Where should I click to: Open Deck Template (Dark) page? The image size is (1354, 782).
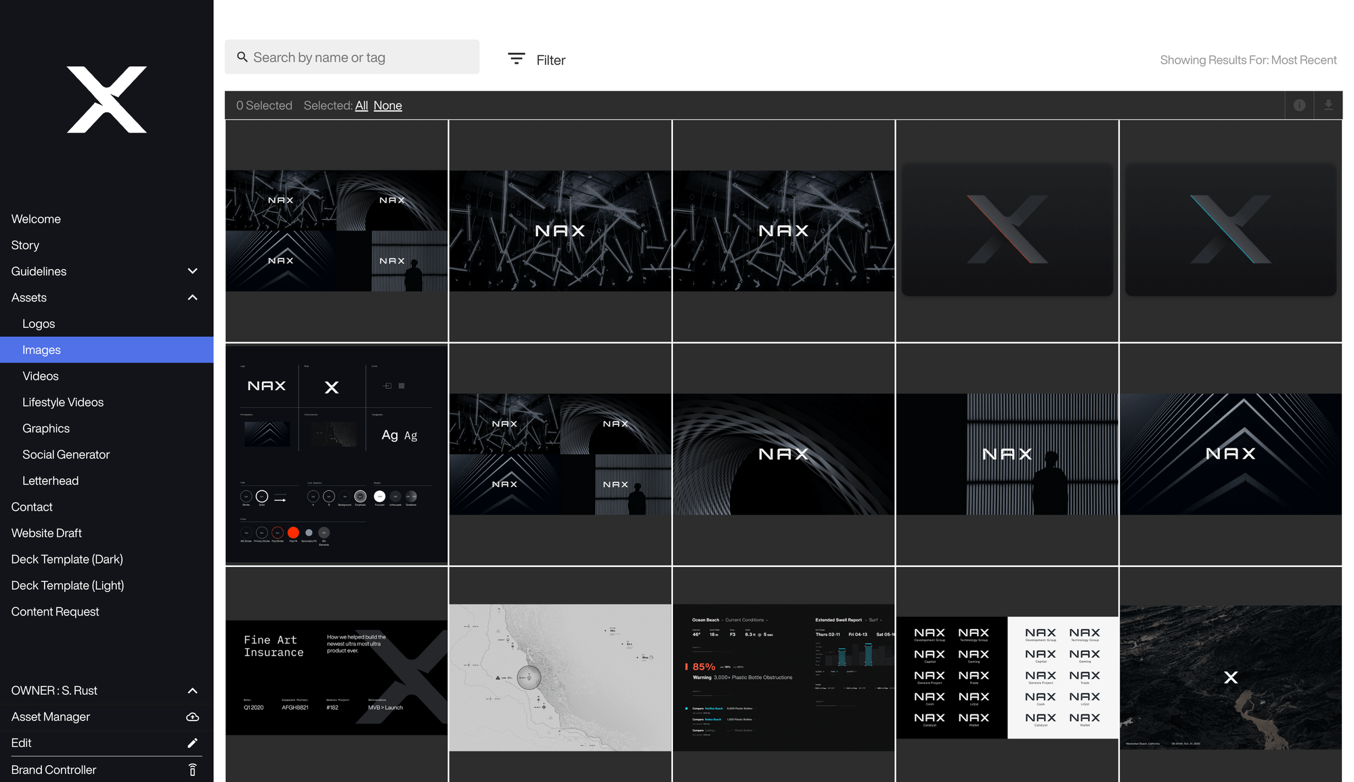67,559
